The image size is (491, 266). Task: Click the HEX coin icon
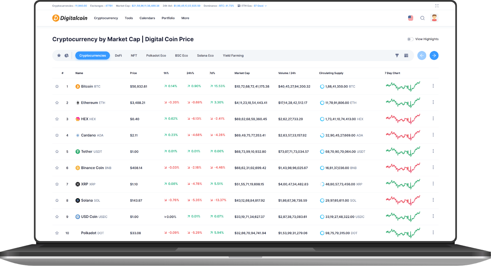point(77,119)
